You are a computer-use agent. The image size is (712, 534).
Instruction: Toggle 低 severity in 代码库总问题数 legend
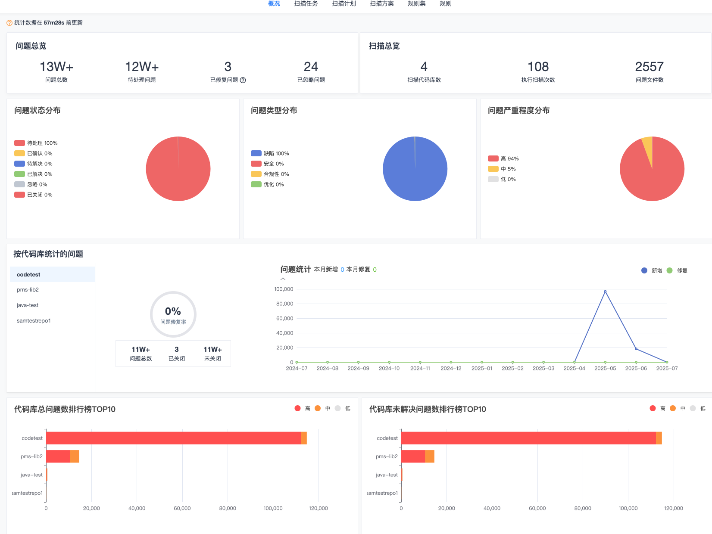coord(338,408)
